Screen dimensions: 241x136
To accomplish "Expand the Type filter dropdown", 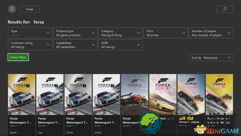I will tap(30, 33).
